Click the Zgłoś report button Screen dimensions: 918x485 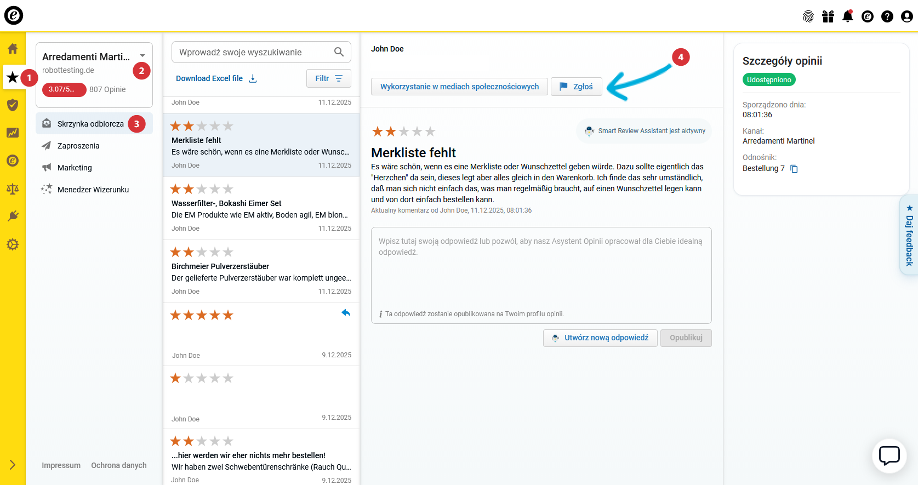(576, 87)
